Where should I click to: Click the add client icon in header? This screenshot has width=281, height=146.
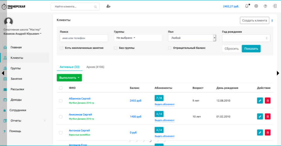coord(109,6)
